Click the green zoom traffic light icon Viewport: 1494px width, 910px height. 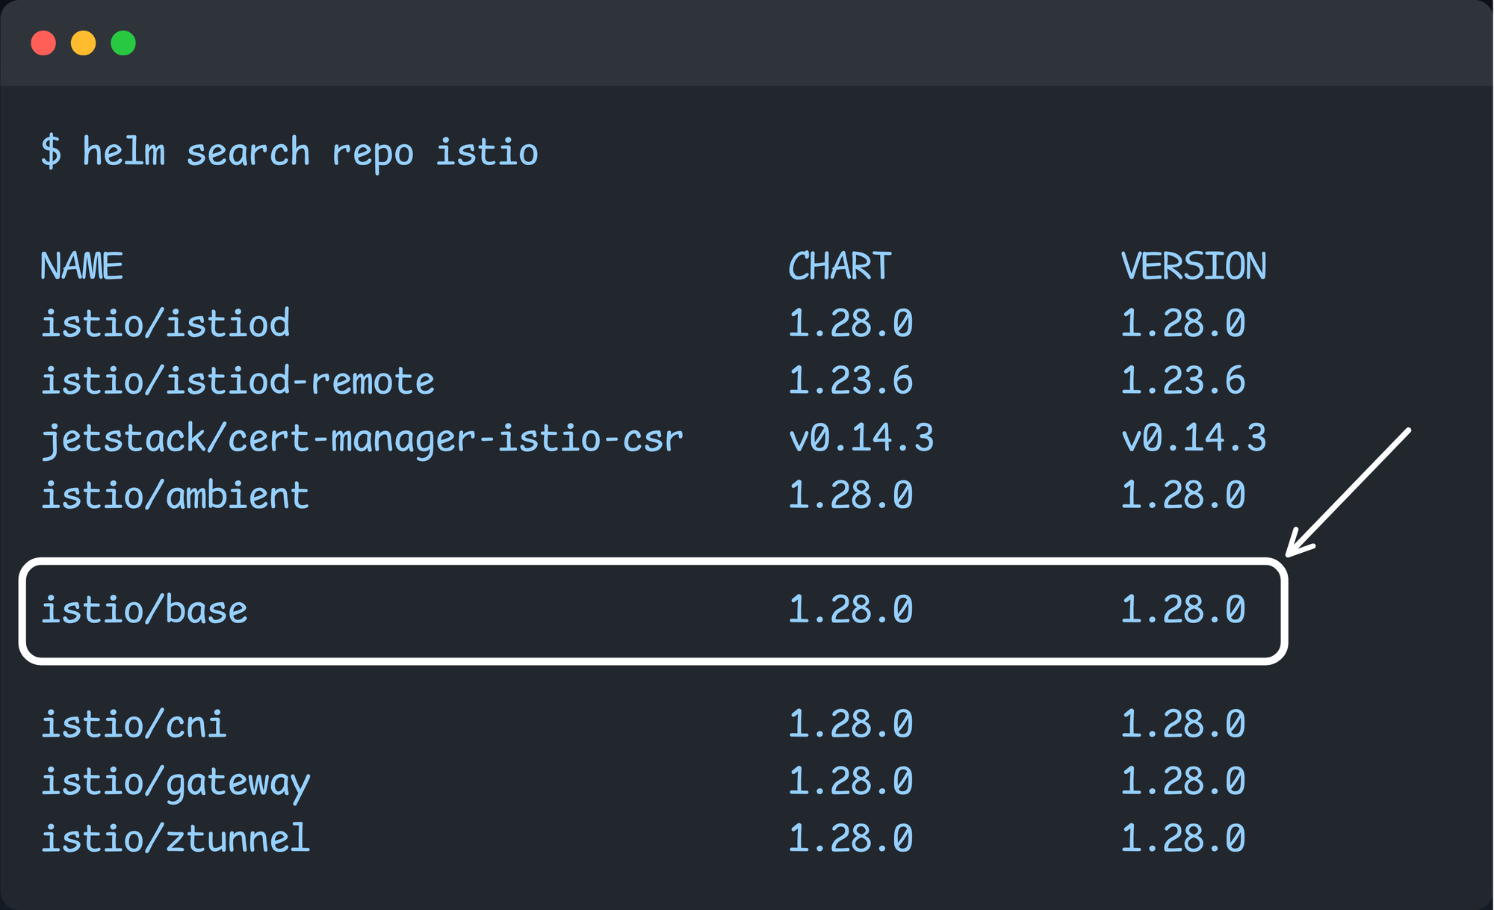click(124, 43)
